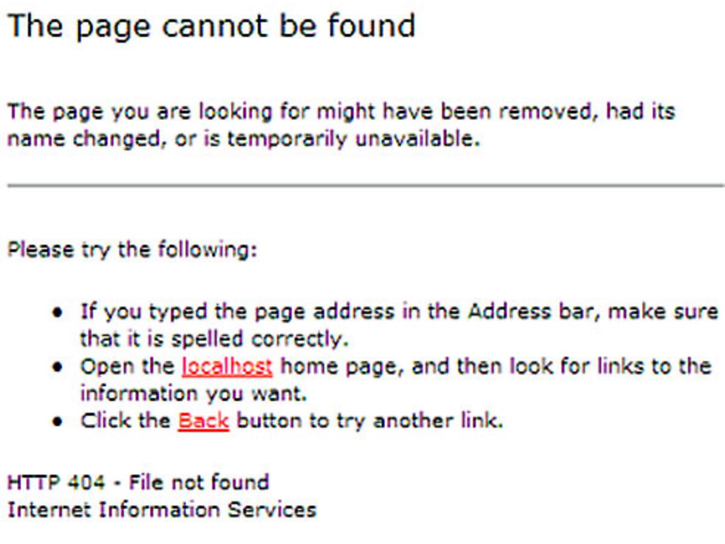Click the 'HTTP 404 - File not found' text
This screenshot has height=544, width=725.
pos(138,482)
